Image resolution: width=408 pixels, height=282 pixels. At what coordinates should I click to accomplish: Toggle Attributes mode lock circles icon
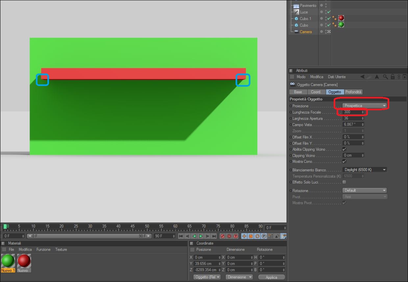click(x=399, y=77)
